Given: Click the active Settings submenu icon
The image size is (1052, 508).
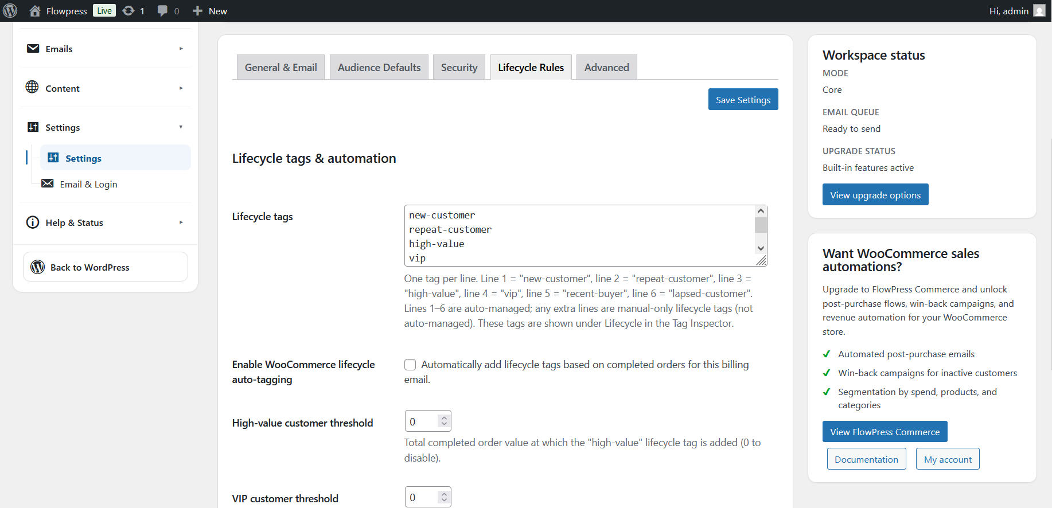Looking at the screenshot, I should [53, 158].
